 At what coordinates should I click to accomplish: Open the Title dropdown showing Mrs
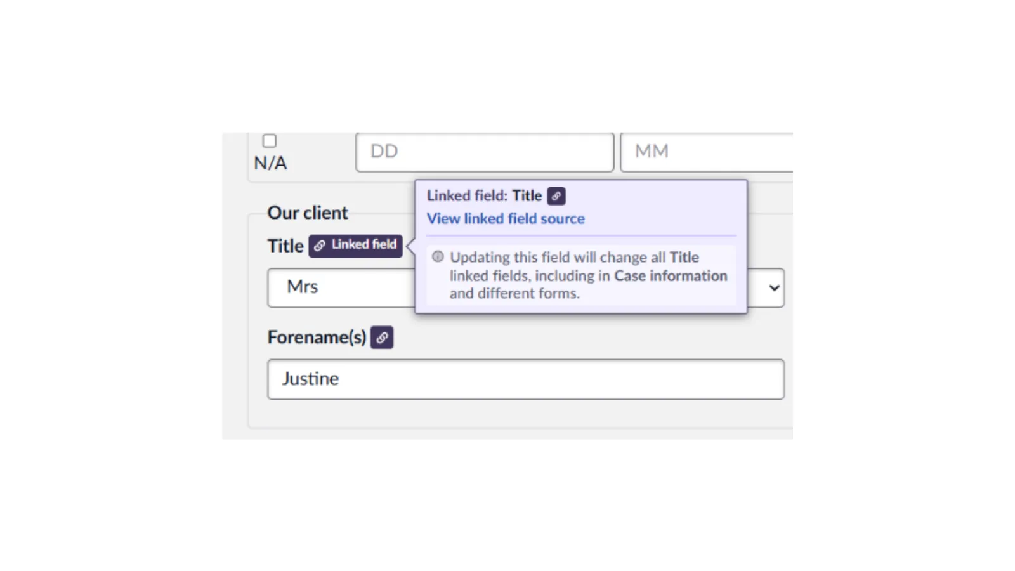pos(341,287)
